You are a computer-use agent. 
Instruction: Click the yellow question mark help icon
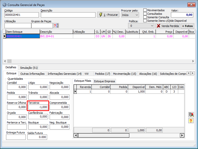(x=191, y=121)
